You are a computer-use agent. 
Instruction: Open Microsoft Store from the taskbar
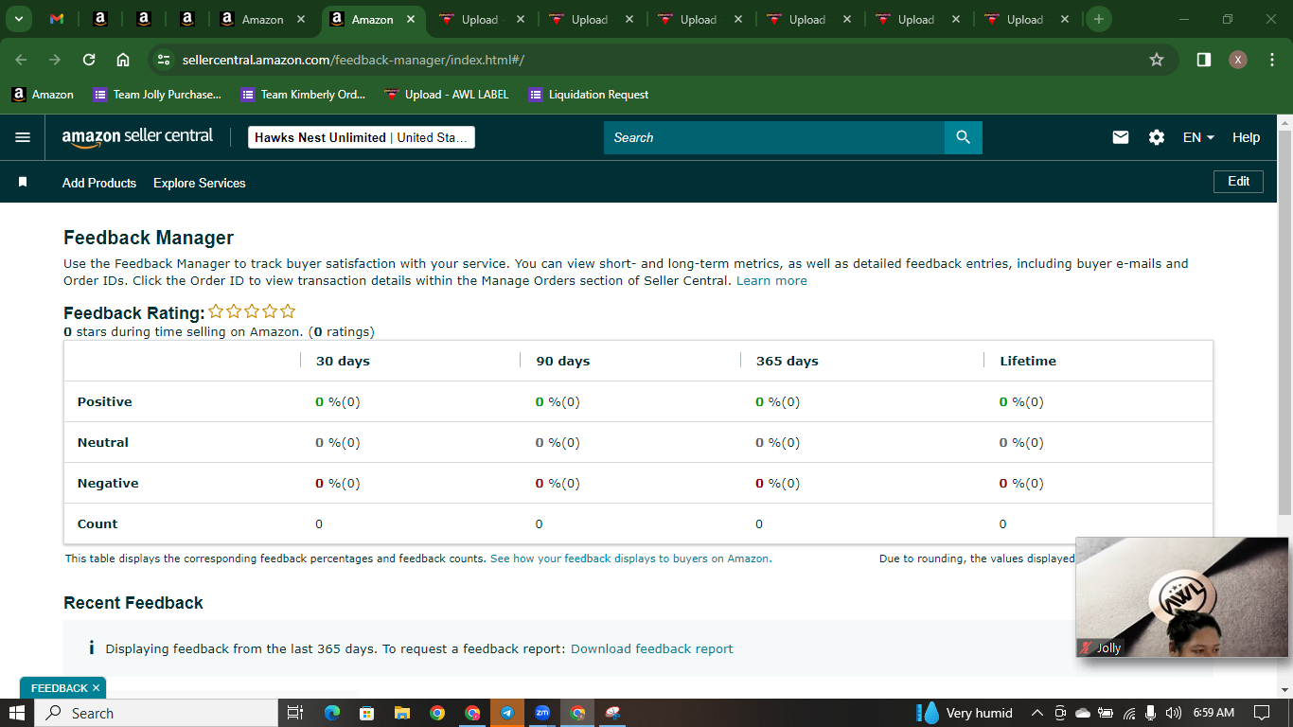(x=367, y=713)
